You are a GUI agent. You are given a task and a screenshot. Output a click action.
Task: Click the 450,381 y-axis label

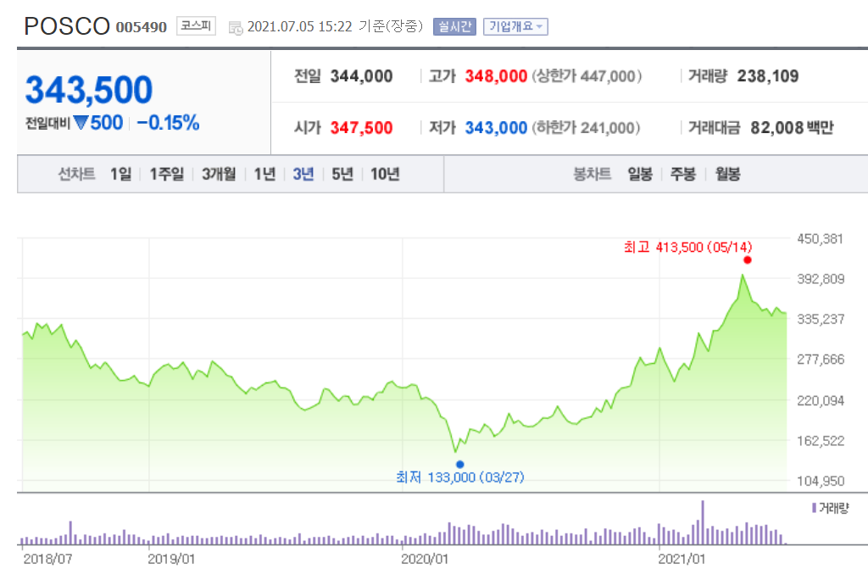(x=821, y=239)
